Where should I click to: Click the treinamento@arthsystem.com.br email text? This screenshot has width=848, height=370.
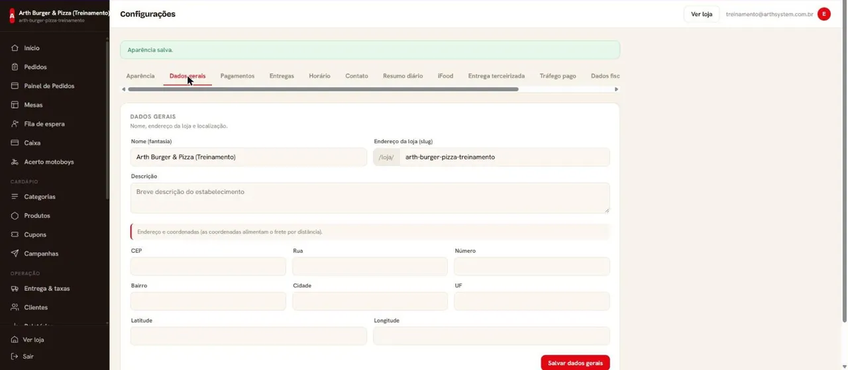pos(769,14)
